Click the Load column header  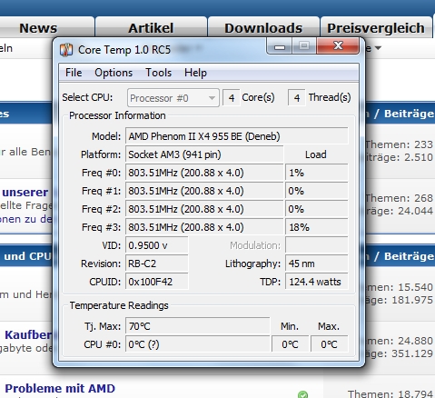pyautogui.click(x=316, y=154)
